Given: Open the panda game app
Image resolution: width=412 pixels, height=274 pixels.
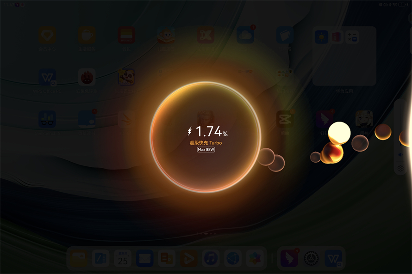Looking at the screenshot, I should (x=126, y=78).
